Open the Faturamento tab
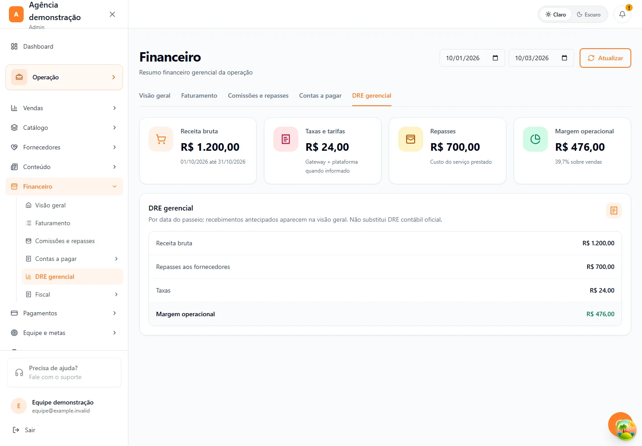The width and height of the screenshot is (642, 446). pos(199,95)
